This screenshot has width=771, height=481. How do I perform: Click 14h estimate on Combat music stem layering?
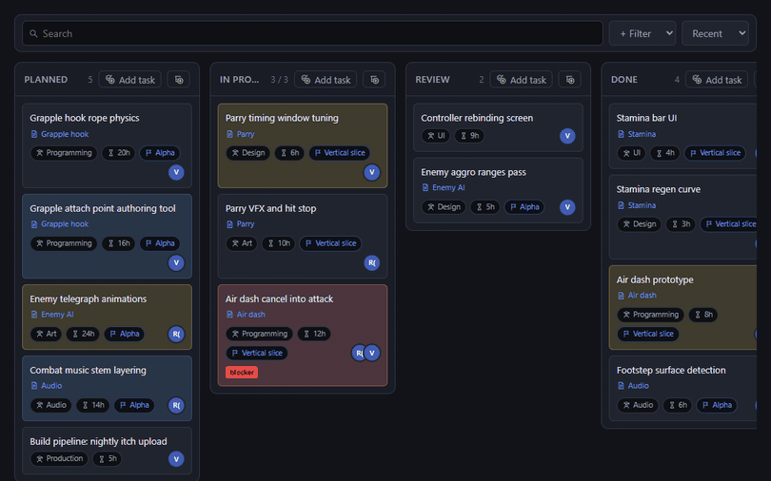(93, 405)
